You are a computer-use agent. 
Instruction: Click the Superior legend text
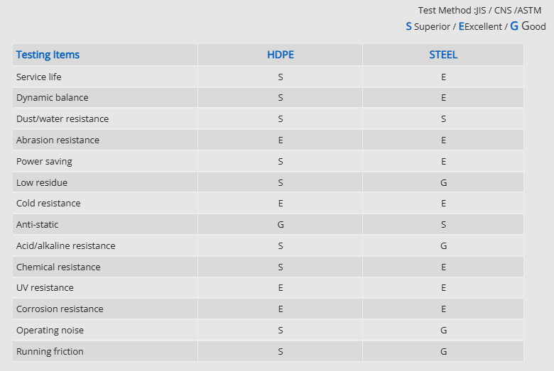click(428, 26)
